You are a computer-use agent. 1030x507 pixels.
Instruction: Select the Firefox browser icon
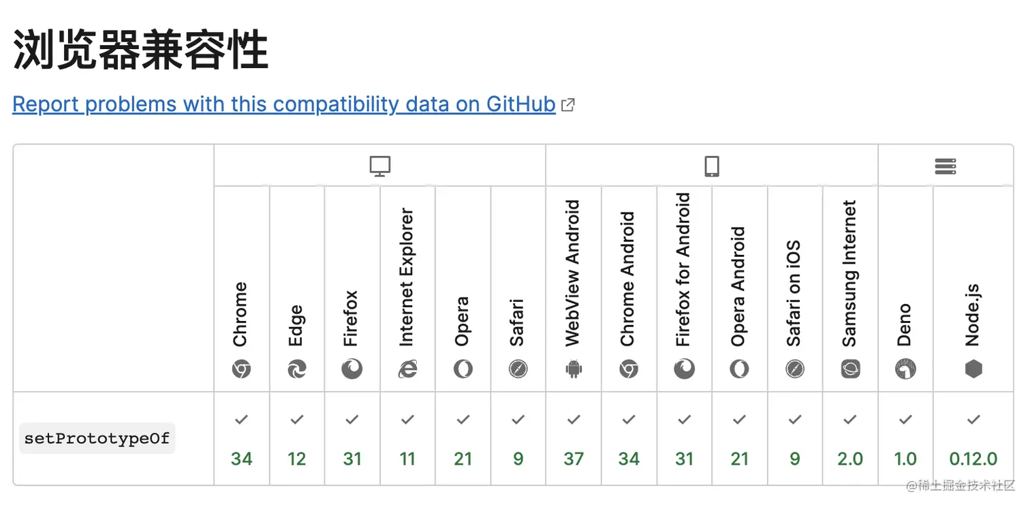tap(352, 369)
